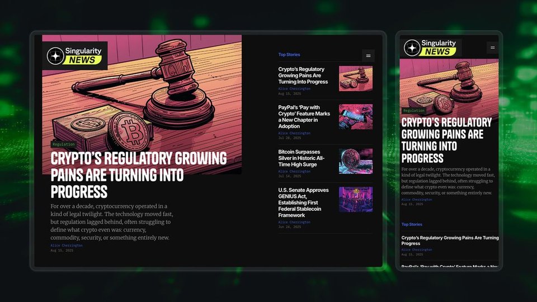
Task: Open the desktop hero headline about regulatory growing pains
Action: point(138,175)
